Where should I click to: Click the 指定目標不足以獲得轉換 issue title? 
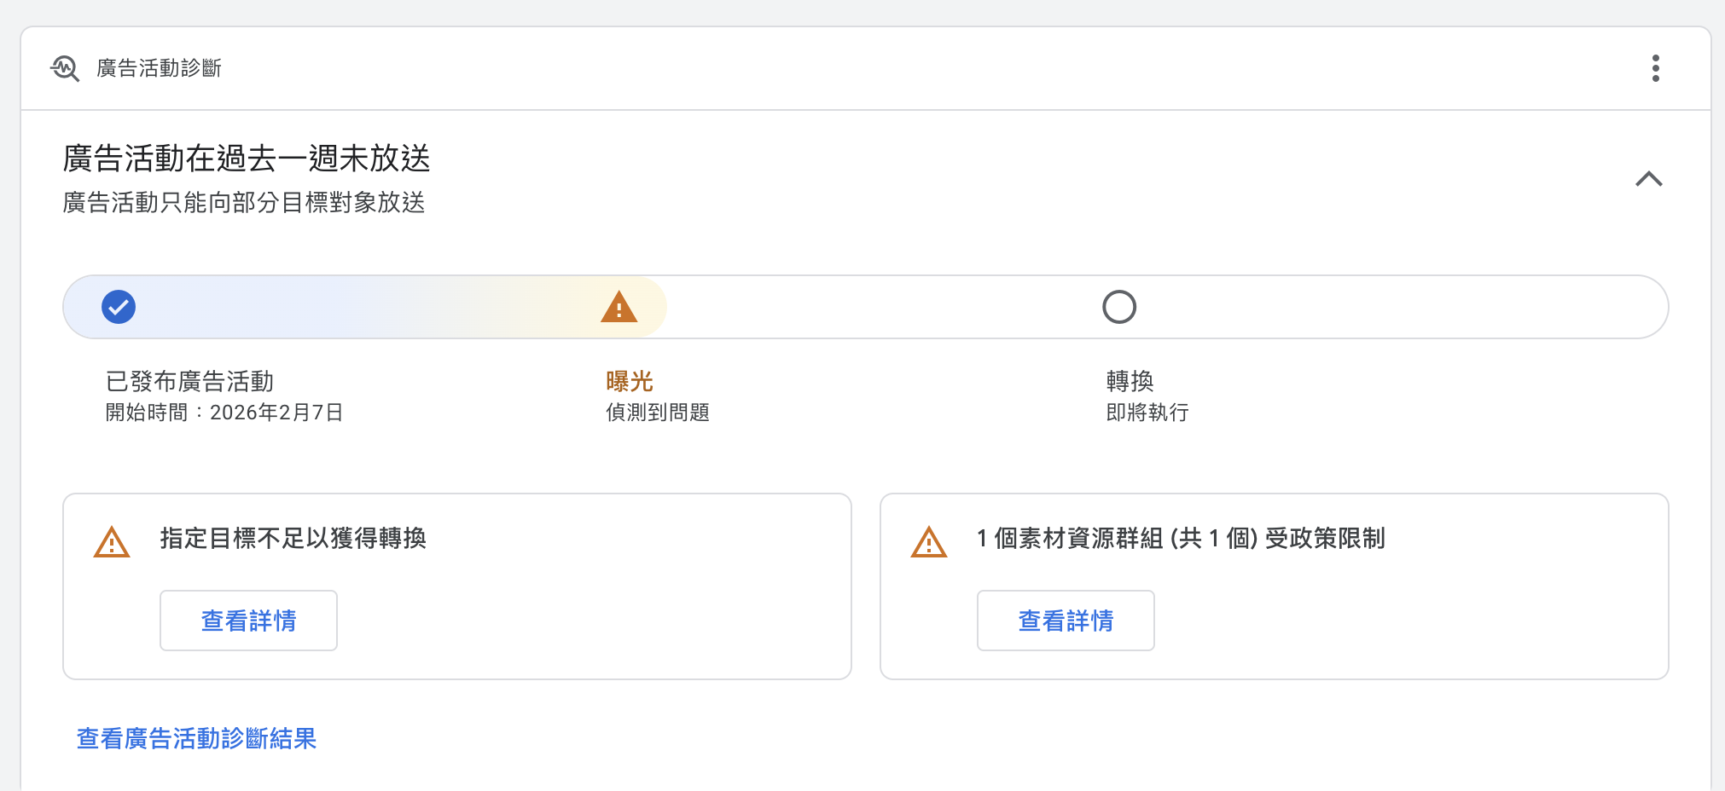point(293,539)
